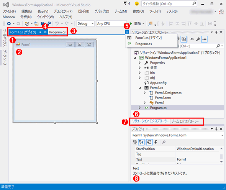Click the Find in Files toolbar icon
The height and width of the screenshot is (190, 226).
coord(150,24)
